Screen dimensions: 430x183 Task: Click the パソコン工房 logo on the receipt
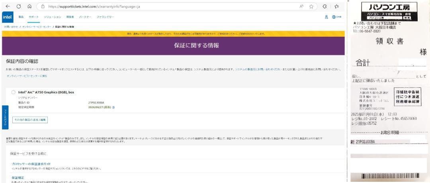click(389, 12)
